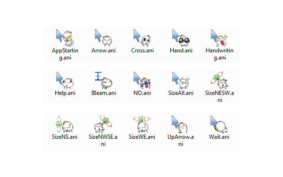The image size is (283, 177).
Task: Click the UpArrow.ani cursor file icon
Action: [181, 124]
